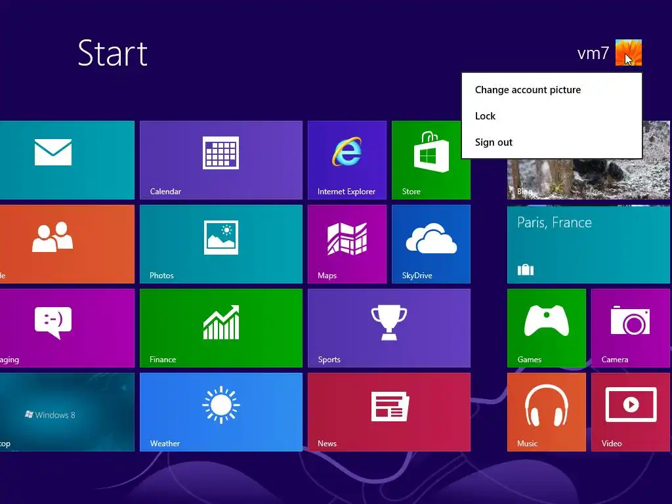Open the Paris, France travel tile
Screen dimensions: 672x504
(589, 244)
